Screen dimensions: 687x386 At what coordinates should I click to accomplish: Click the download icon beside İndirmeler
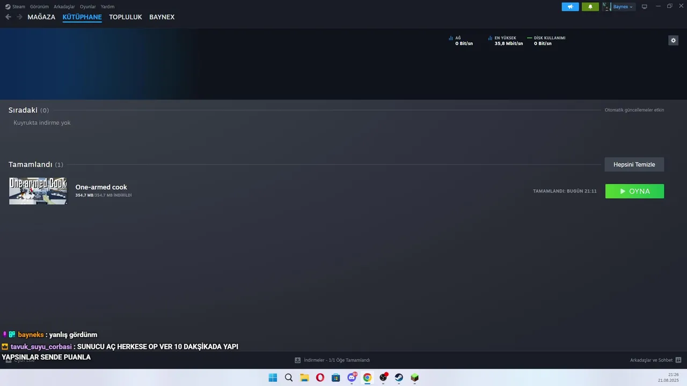[x=298, y=360]
